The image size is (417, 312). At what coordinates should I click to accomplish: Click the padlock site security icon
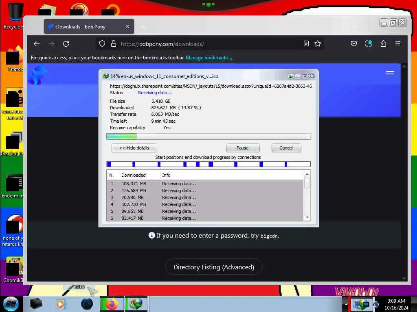114,44
